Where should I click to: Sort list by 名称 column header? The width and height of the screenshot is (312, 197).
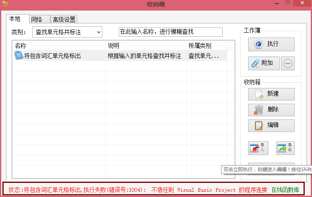tap(59, 46)
